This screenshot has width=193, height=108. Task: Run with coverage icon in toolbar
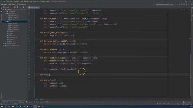pos(182,4)
